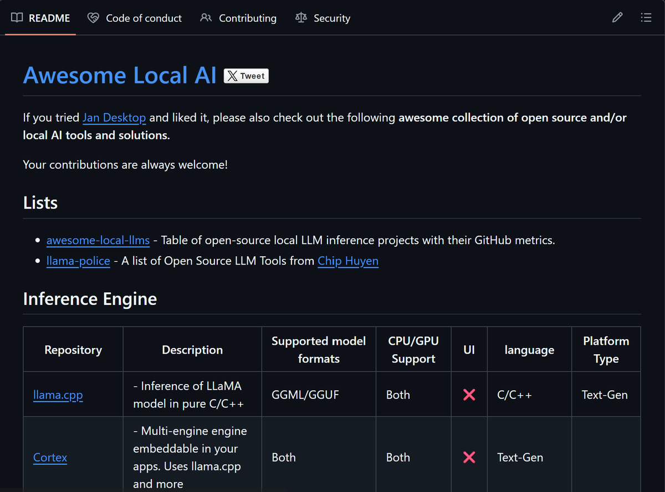Select the C/C++ language cell
The height and width of the screenshot is (492, 665).
click(529, 395)
